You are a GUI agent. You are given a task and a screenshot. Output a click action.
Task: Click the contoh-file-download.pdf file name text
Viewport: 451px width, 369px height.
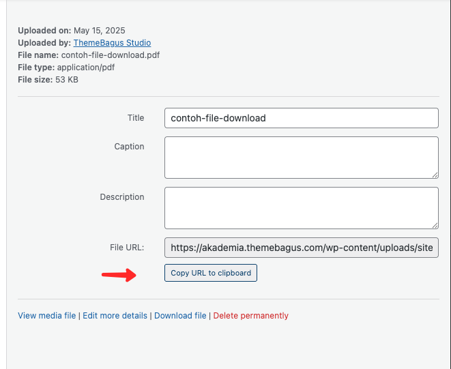click(x=111, y=55)
